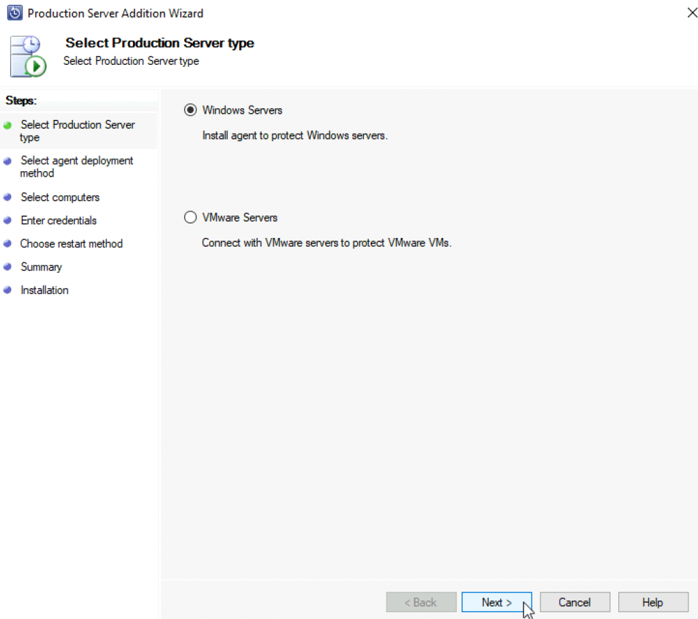
Task: Select the Windows Servers radio button
Action: pyautogui.click(x=191, y=110)
